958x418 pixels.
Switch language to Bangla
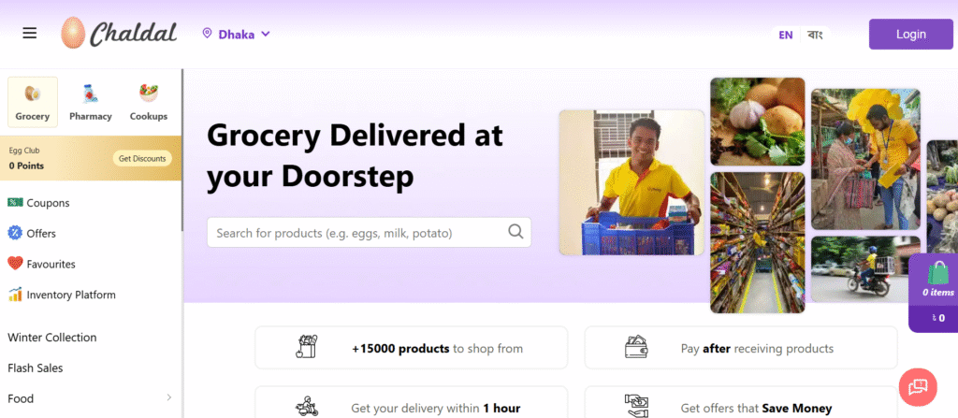pos(815,35)
